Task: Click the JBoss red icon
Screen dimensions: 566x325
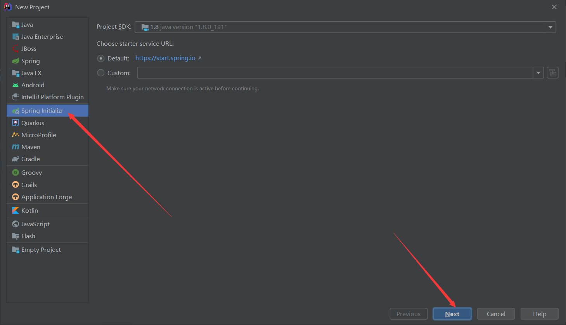Action: (x=16, y=49)
